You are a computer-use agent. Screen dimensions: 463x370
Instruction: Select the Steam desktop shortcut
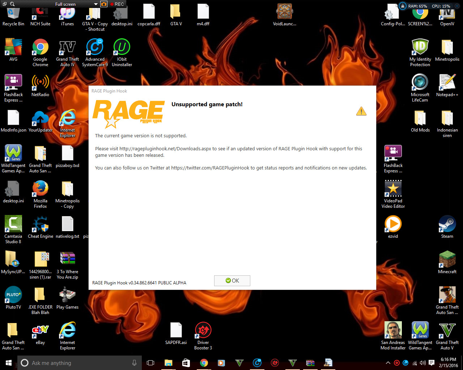click(x=447, y=227)
